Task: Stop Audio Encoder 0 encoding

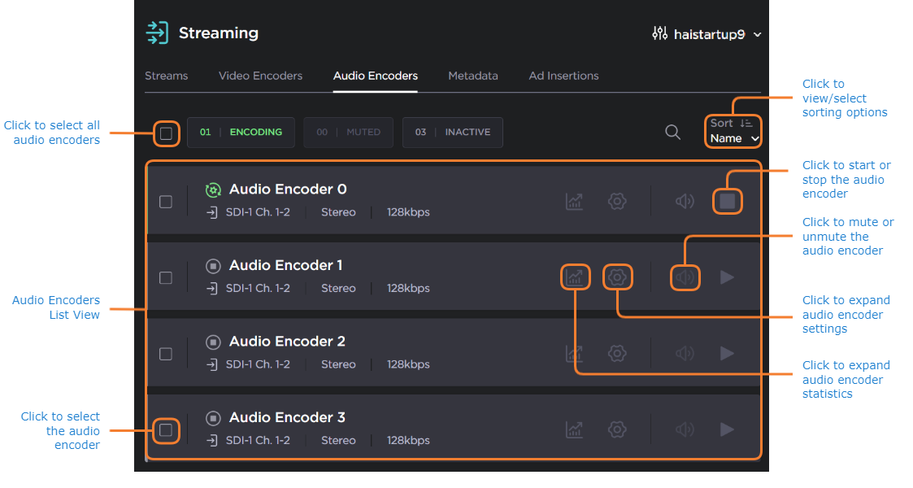Action: pos(727,201)
